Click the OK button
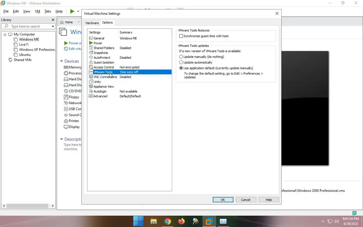The width and height of the screenshot is (363, 227). point(223,200)
